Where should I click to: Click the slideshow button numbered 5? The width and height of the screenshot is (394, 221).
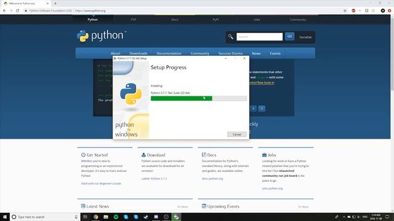[x=262, y=109]
